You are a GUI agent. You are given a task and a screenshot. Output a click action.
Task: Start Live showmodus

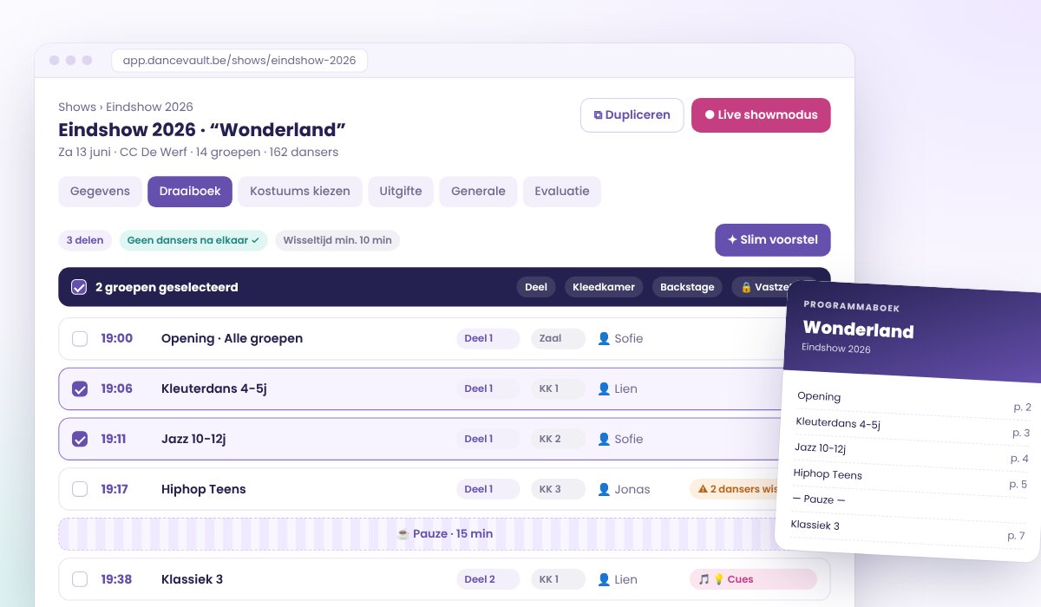761,115
